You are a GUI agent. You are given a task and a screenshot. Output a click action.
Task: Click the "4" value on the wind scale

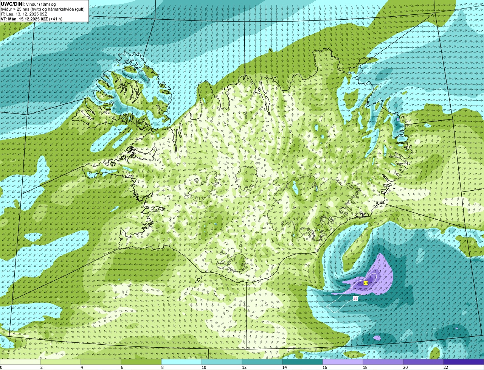pos(82,367)
